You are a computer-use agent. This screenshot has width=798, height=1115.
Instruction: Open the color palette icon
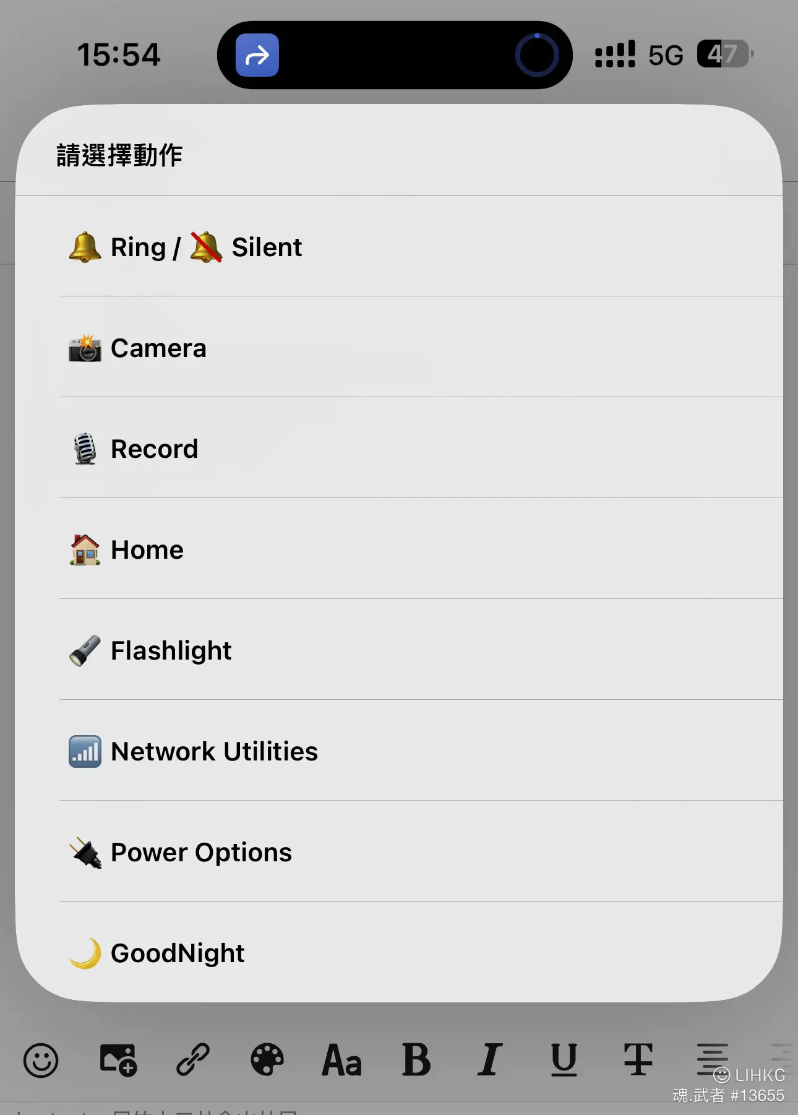point(267,1060)
